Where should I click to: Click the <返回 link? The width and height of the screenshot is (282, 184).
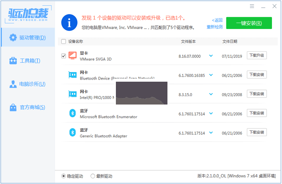point(217,20)
